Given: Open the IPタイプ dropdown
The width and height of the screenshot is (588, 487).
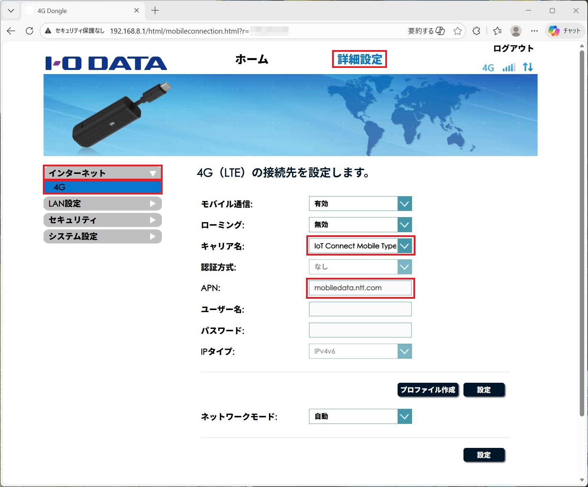Looking at the screenshot, I should tap(360, 351).
